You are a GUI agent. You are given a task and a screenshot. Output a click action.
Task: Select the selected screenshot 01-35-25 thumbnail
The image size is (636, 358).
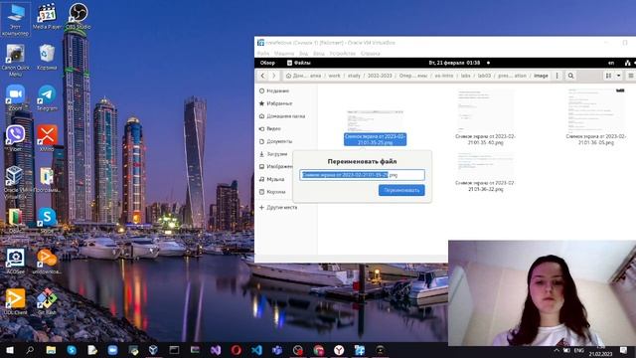click(376, 120)
